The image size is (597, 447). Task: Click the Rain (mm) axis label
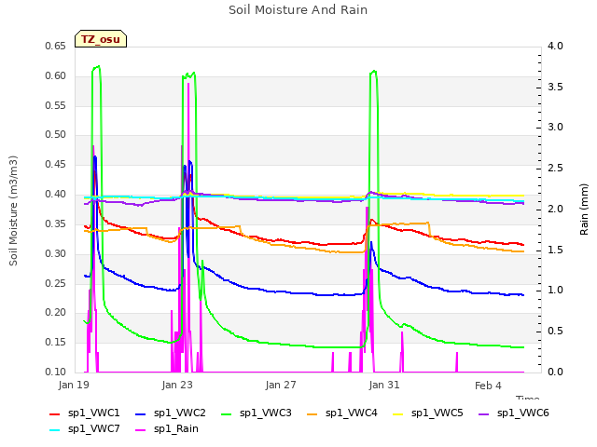pos(584,210)
